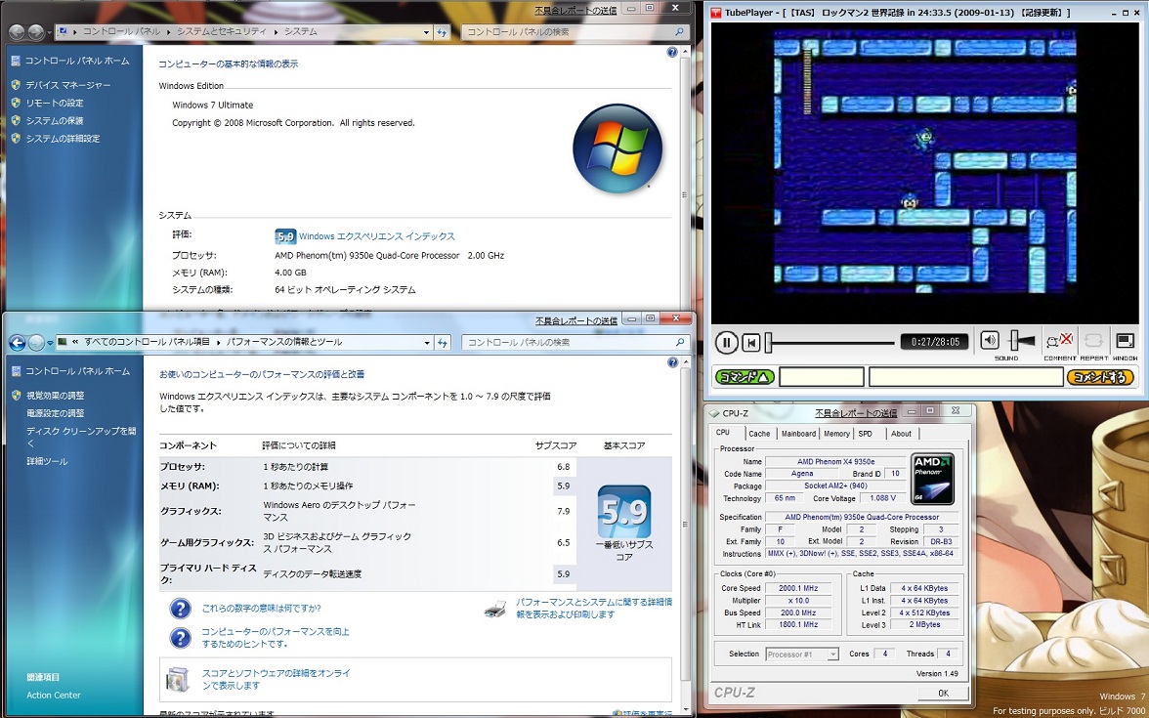Toggle REPEAT in TubePlayer

[1093, 341]
